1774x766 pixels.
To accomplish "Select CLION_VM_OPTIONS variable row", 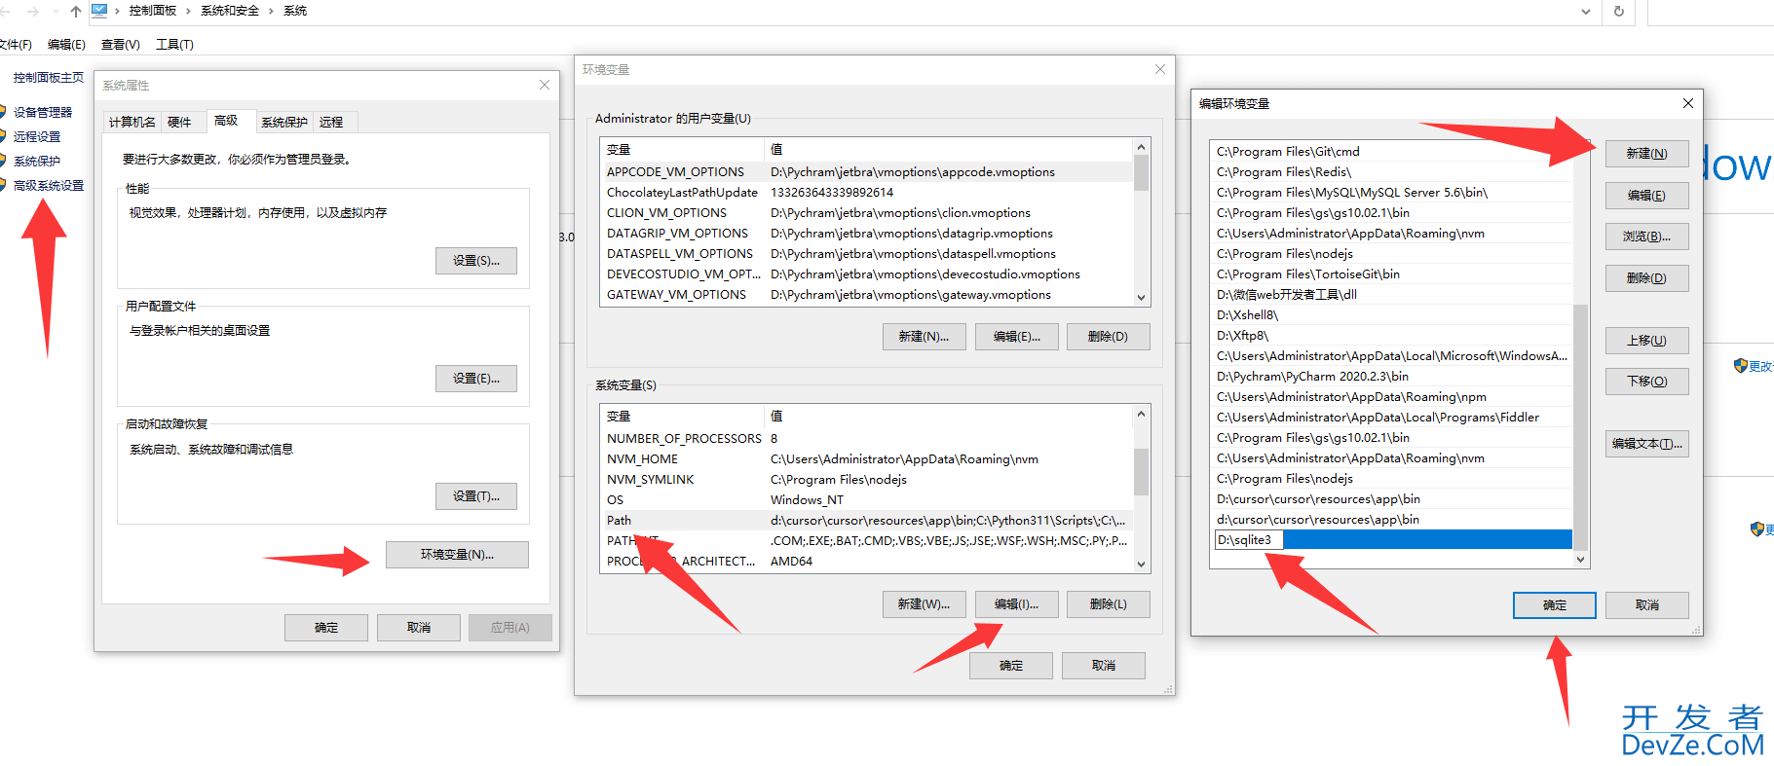I will point(867,213).
